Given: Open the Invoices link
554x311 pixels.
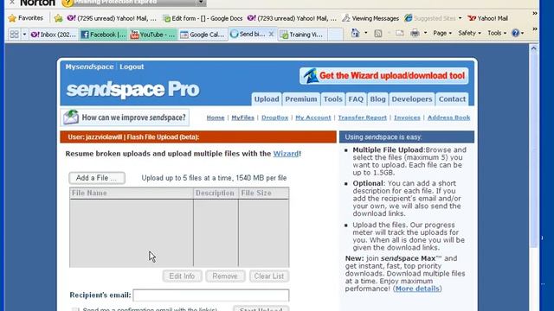Looking at the screenshot, I should pyautogui.click(x=407, y=117).
